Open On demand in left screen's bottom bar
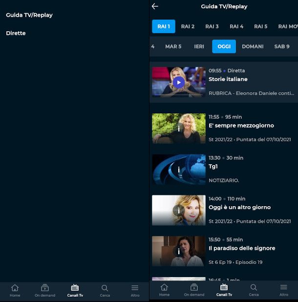298x302 pixels. click(45, 291)
